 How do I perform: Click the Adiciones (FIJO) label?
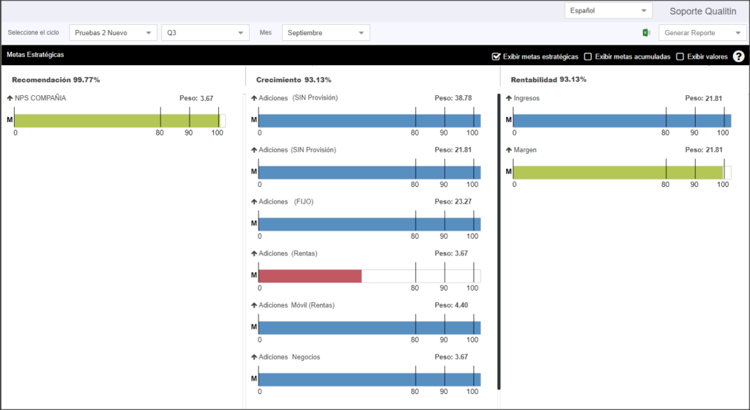(286, 201)
